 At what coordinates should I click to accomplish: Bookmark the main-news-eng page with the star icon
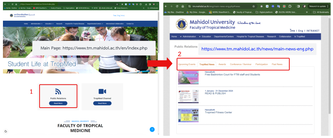253,6
